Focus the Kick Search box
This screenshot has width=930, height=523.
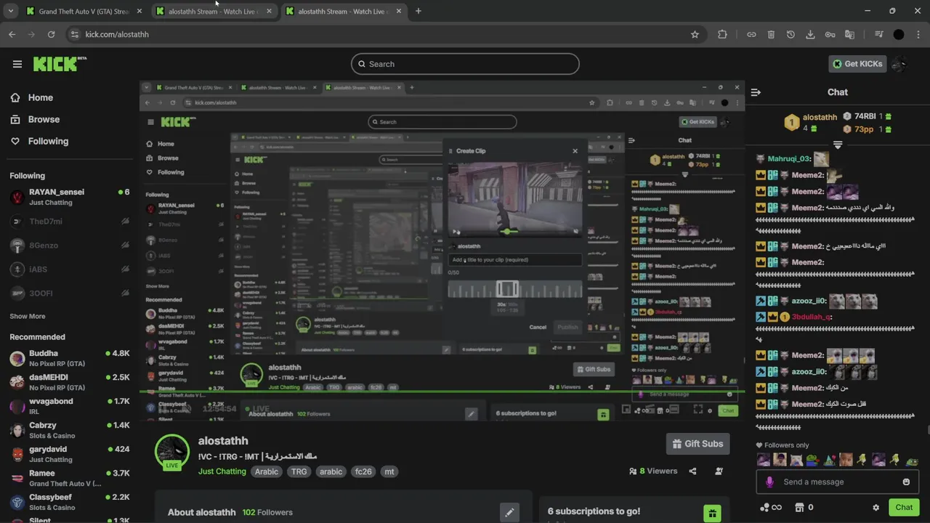tap(465, 64)
